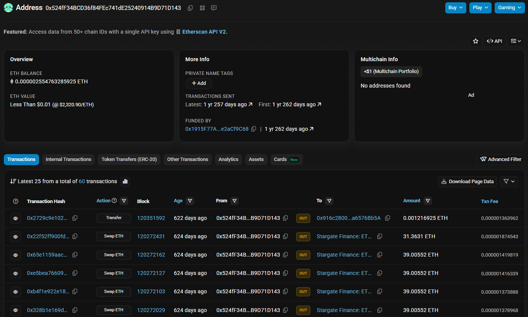Open the QR code icon next to the address
Screen dimensions: 528x317
pyautogui.click(x=202, y=8)
